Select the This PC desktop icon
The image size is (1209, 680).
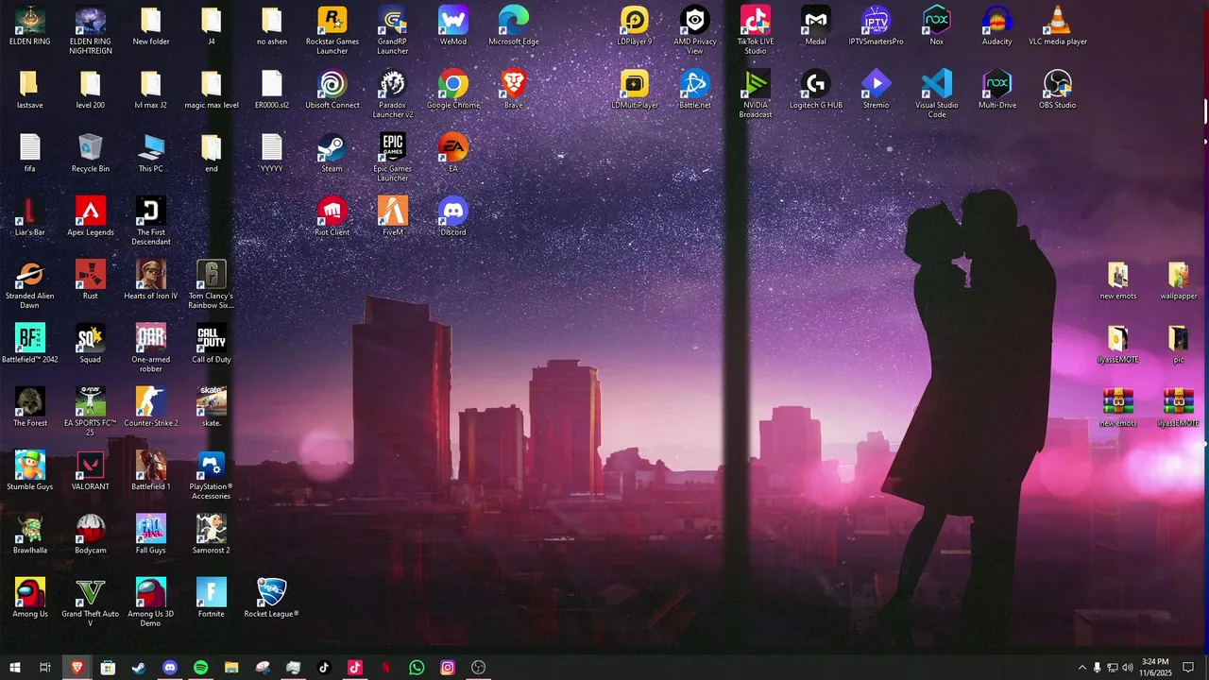151,152
